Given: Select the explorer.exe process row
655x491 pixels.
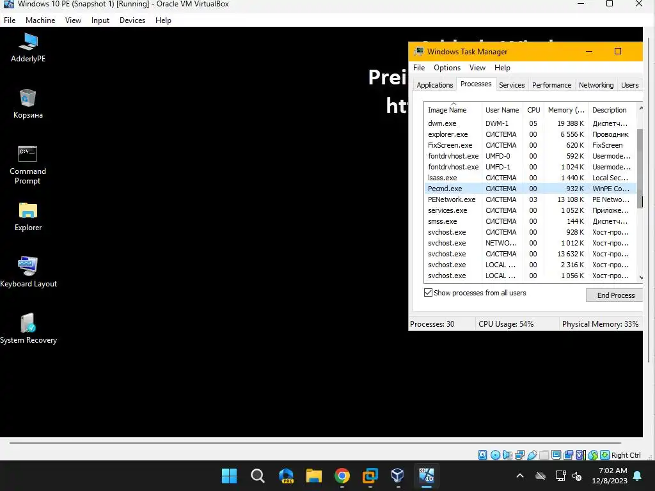Looking at the screenshot, I should point(530,134).
